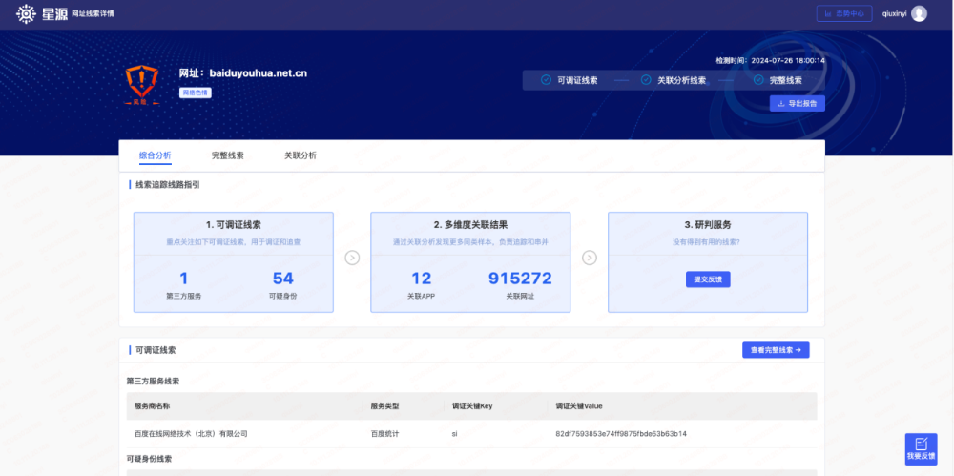Open 查看完整线索 link button
This screenshot has height=476, width=954.
776,350
